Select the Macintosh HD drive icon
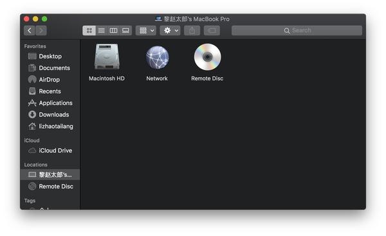 click(107, 57)
